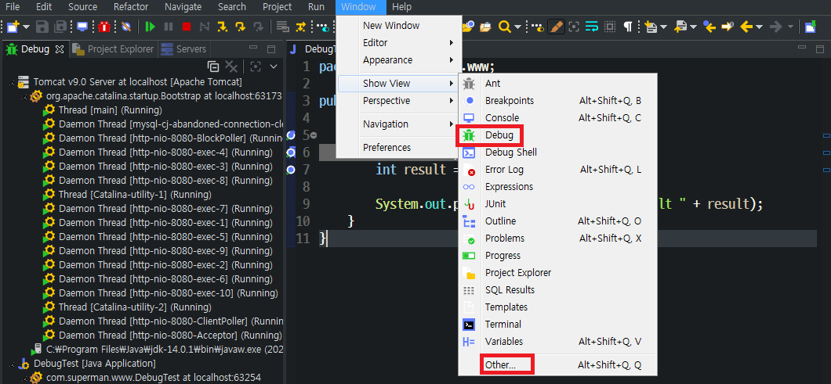The width and height of the screenshot is (831, 384).
Task: Click the Error Log view icon
Action: [x=469, y=169]
